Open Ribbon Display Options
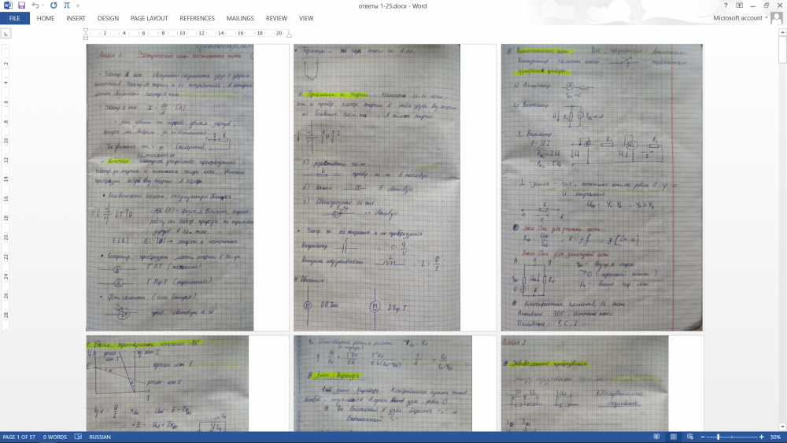This screenshot has width=787, height=443. [739, 6]
